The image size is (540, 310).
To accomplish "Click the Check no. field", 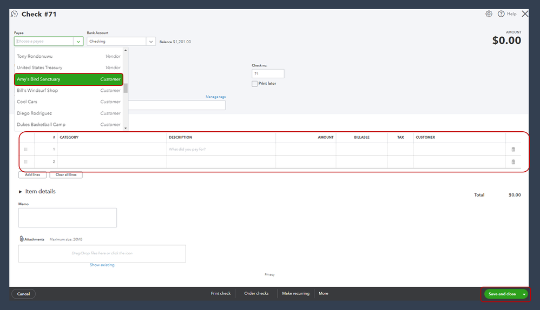I will point(268,73).
